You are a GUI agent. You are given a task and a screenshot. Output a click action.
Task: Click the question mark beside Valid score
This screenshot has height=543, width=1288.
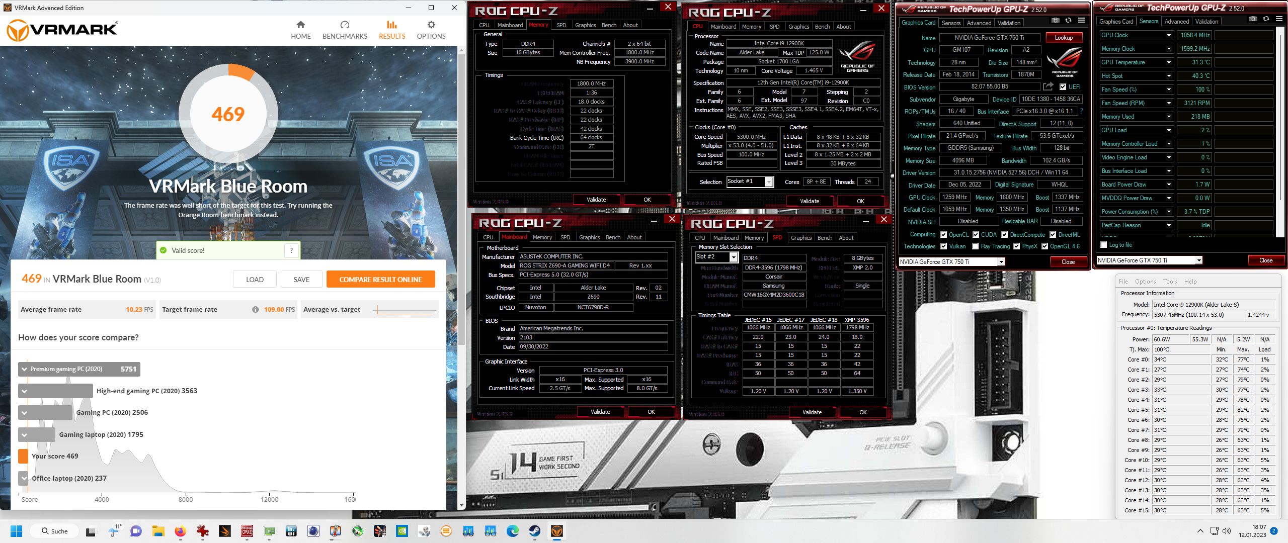coord(291,250)
